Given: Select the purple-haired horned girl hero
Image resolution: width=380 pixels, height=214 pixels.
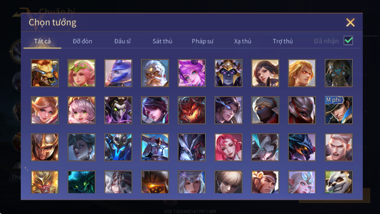Looking at the screenshot, I should pos(192,73).
